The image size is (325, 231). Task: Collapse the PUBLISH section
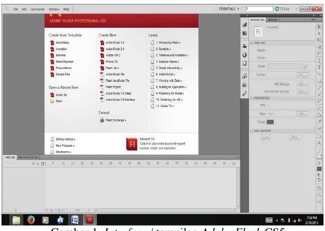[x=252, y=43]
